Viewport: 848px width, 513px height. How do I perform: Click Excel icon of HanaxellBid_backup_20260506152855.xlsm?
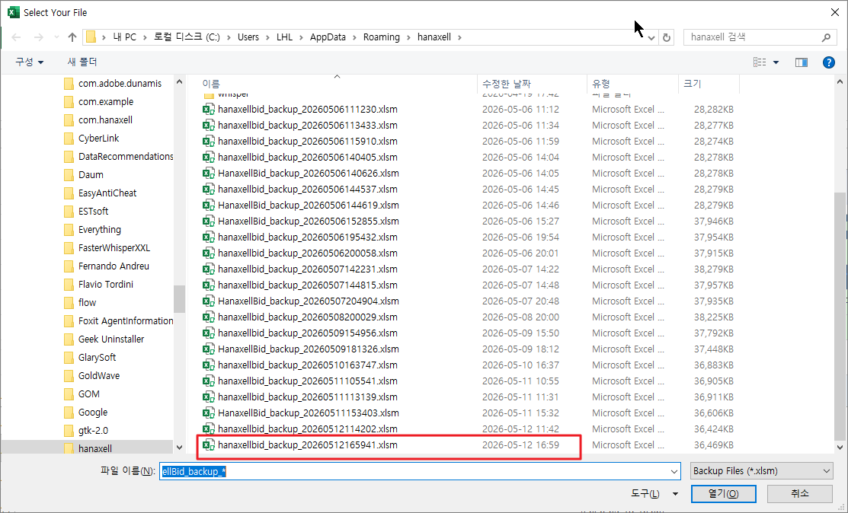pyautogui.click(x=208, y=221)
